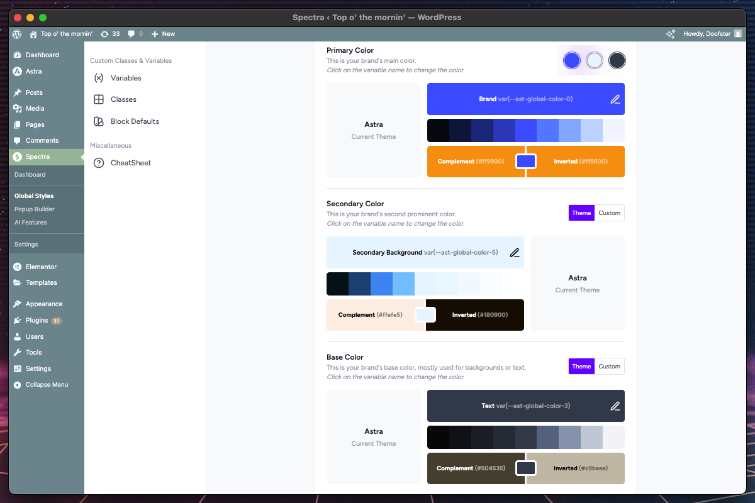The image size is (755, 503).
Task: Click the sparkle AI icon near Howdy
Action: [x=671, y=34]
